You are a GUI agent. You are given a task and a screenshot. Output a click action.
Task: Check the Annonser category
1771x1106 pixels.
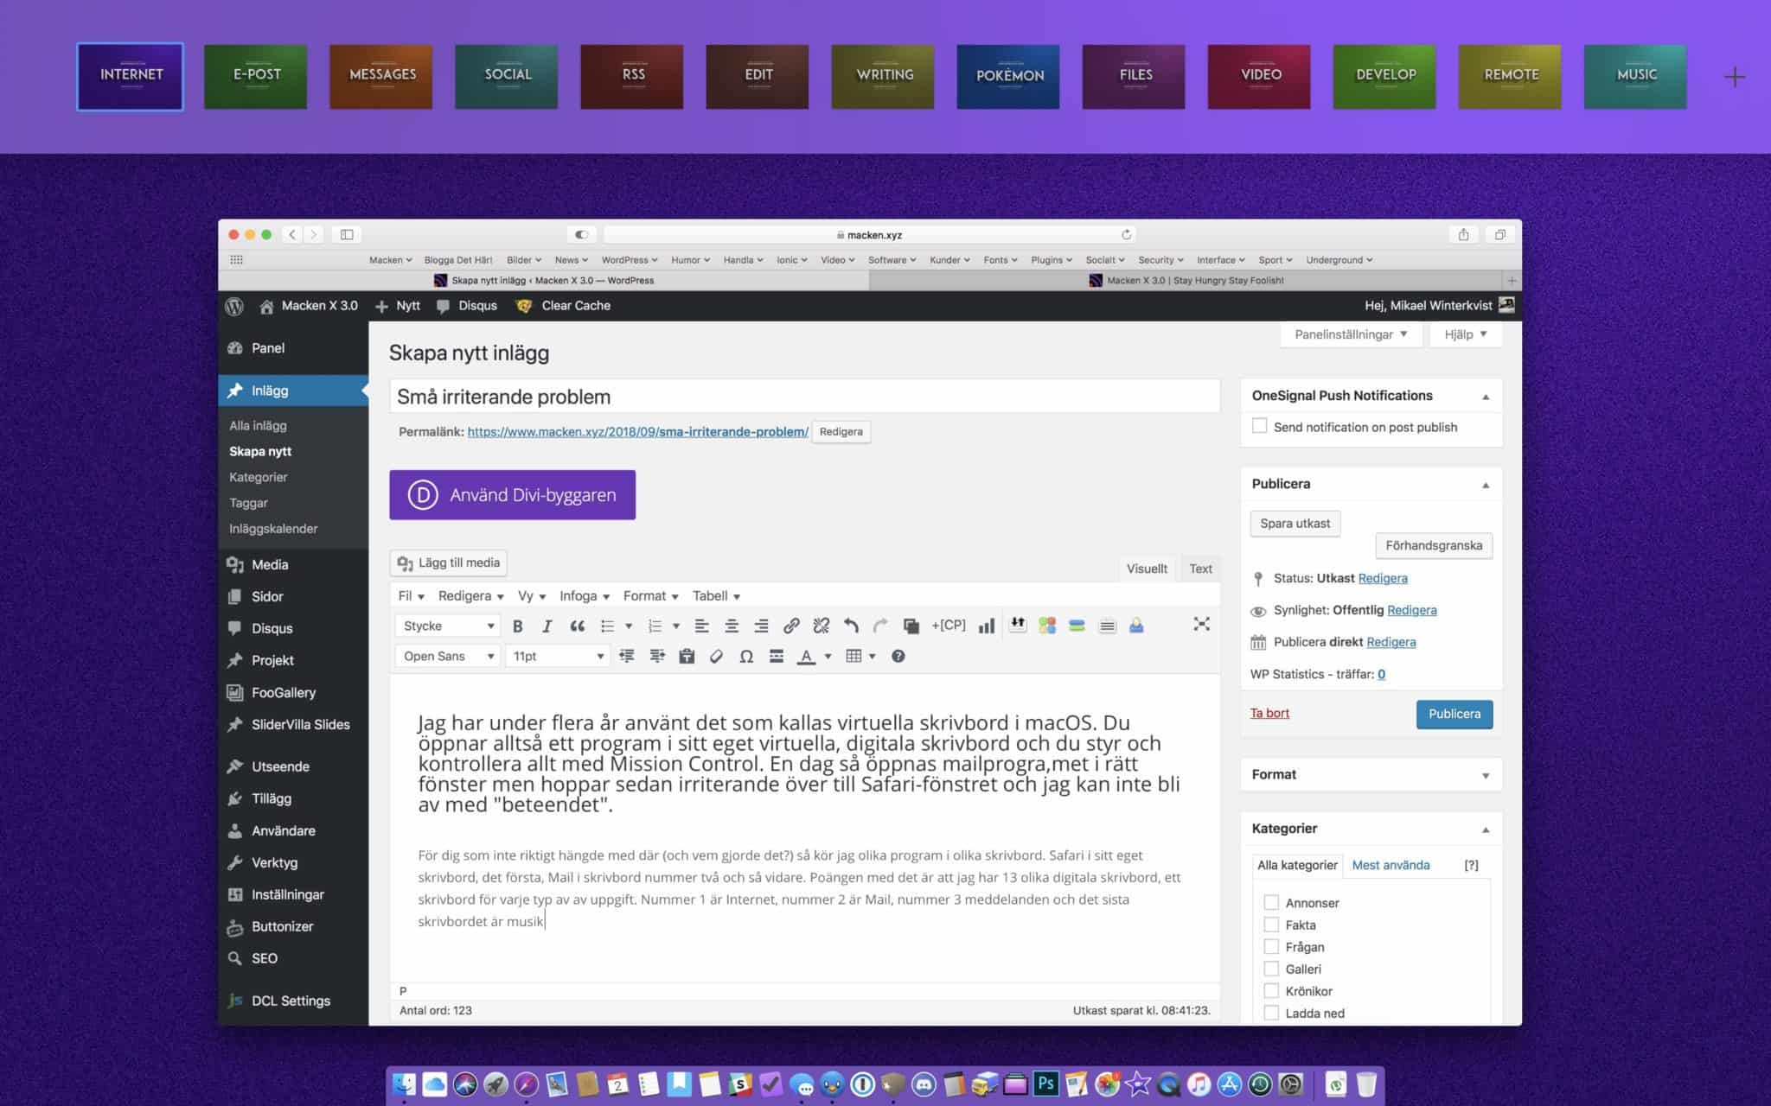pyautogui.click(x=1271, y=903)
